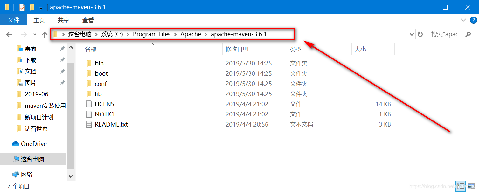Switch to large icons view in status bar

[x=471, y=186]
